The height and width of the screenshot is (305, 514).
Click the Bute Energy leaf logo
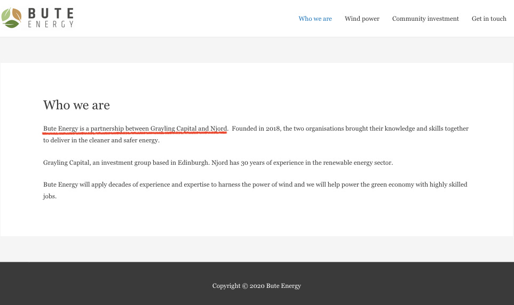click(x=11, y=18)
